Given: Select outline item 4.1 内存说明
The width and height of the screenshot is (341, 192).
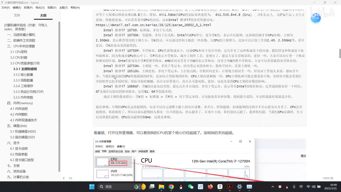Looking at the screenshot, I should (x=19, y=109).
